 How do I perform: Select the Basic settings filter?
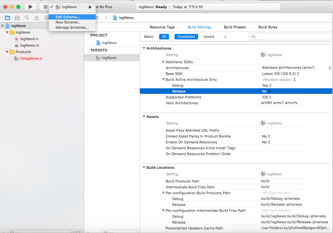[149, 36]
